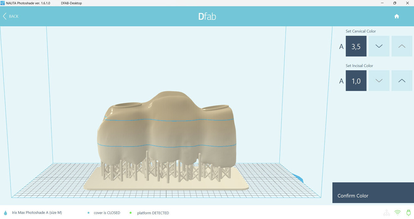Decrease the incisal color using the down arrow
This screenshot has height=219, width=414.
coord(379,81)
